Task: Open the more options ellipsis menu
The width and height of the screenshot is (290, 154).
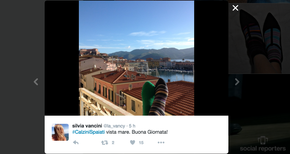Action: point(161,142)
